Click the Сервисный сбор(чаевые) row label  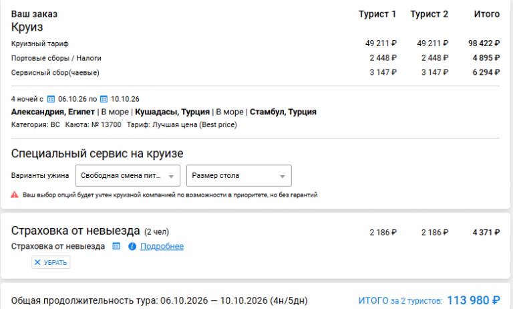click(55, 73)
